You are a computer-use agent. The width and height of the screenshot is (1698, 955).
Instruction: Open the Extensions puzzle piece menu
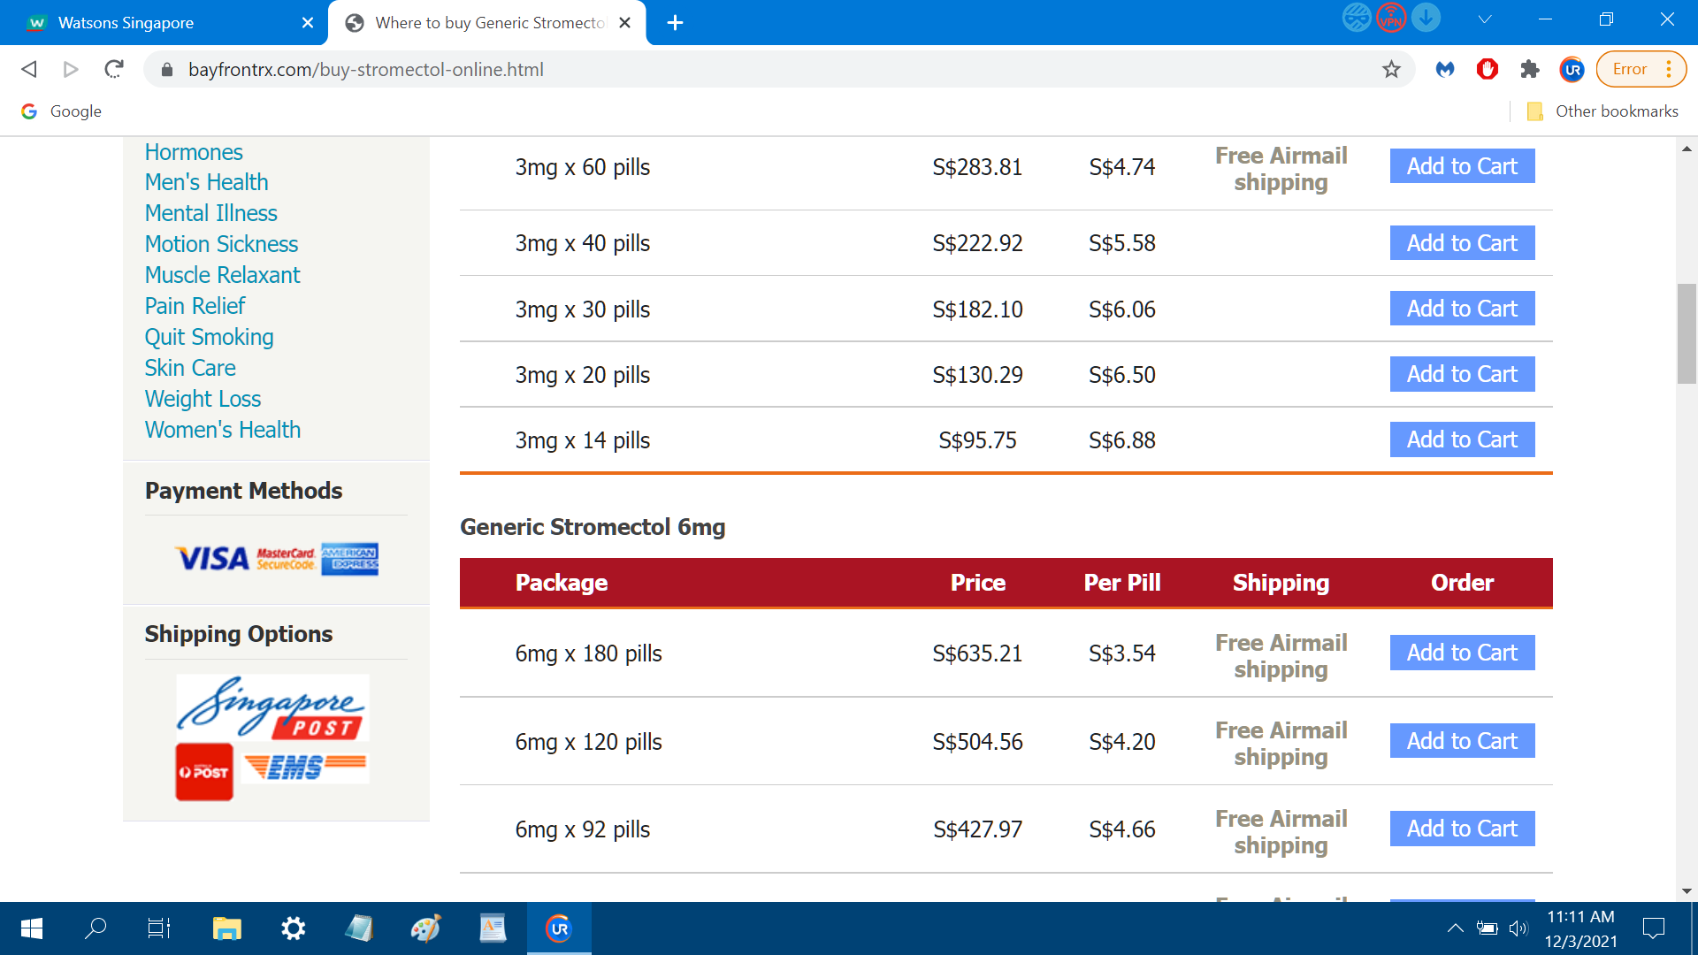coord(1530,69)
